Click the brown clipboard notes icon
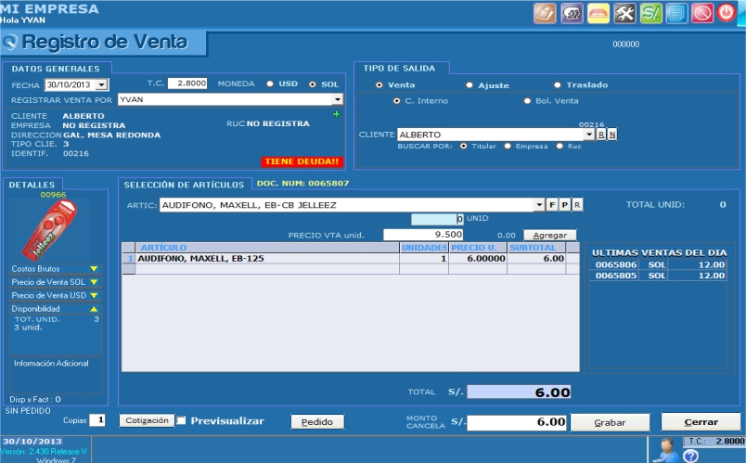The height and width of the screenshot is (463, 746). point(545,14)
